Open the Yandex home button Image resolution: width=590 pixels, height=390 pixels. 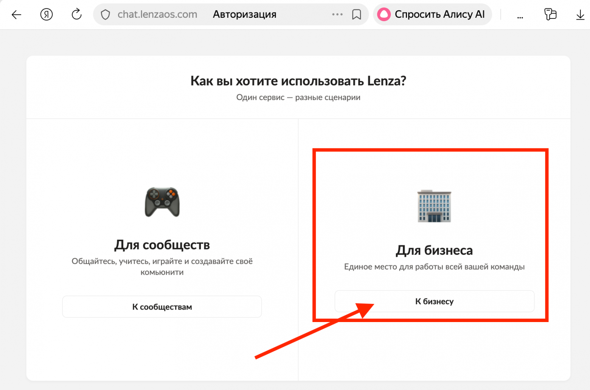(x=47, y=15)
